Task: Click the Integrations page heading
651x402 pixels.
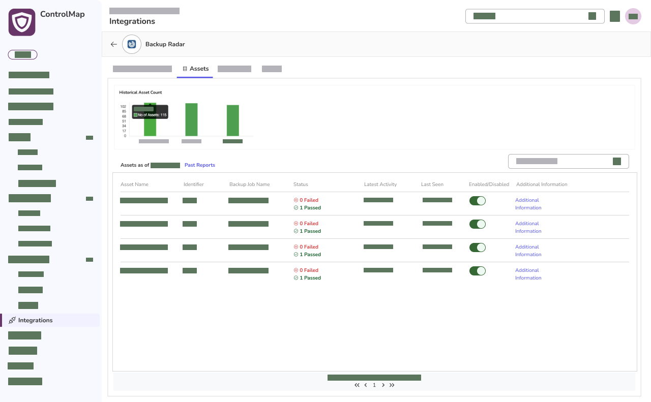Action: (132, 21)
